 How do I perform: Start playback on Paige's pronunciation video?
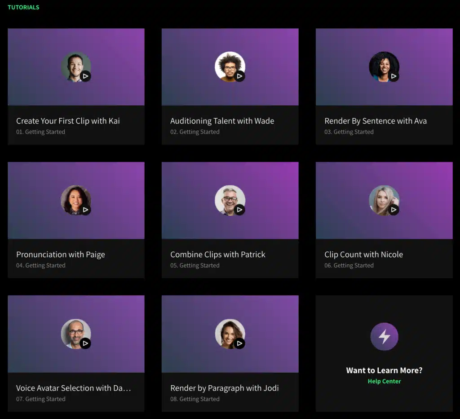tap(85, 209)
